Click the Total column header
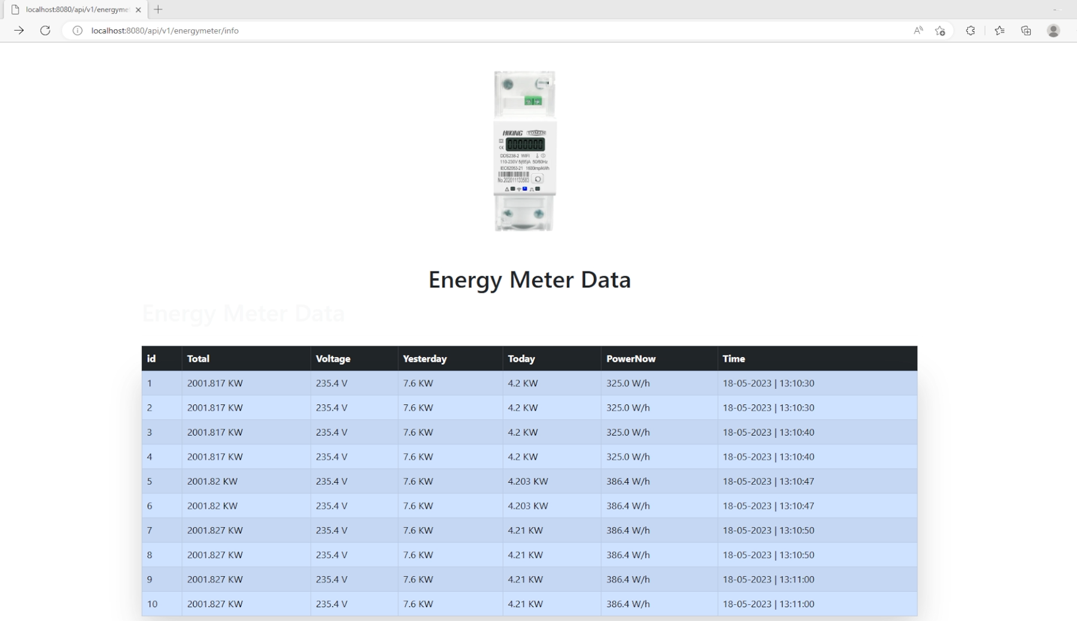Viewport: 1077px width, 621px height. [x=198, y=358]
